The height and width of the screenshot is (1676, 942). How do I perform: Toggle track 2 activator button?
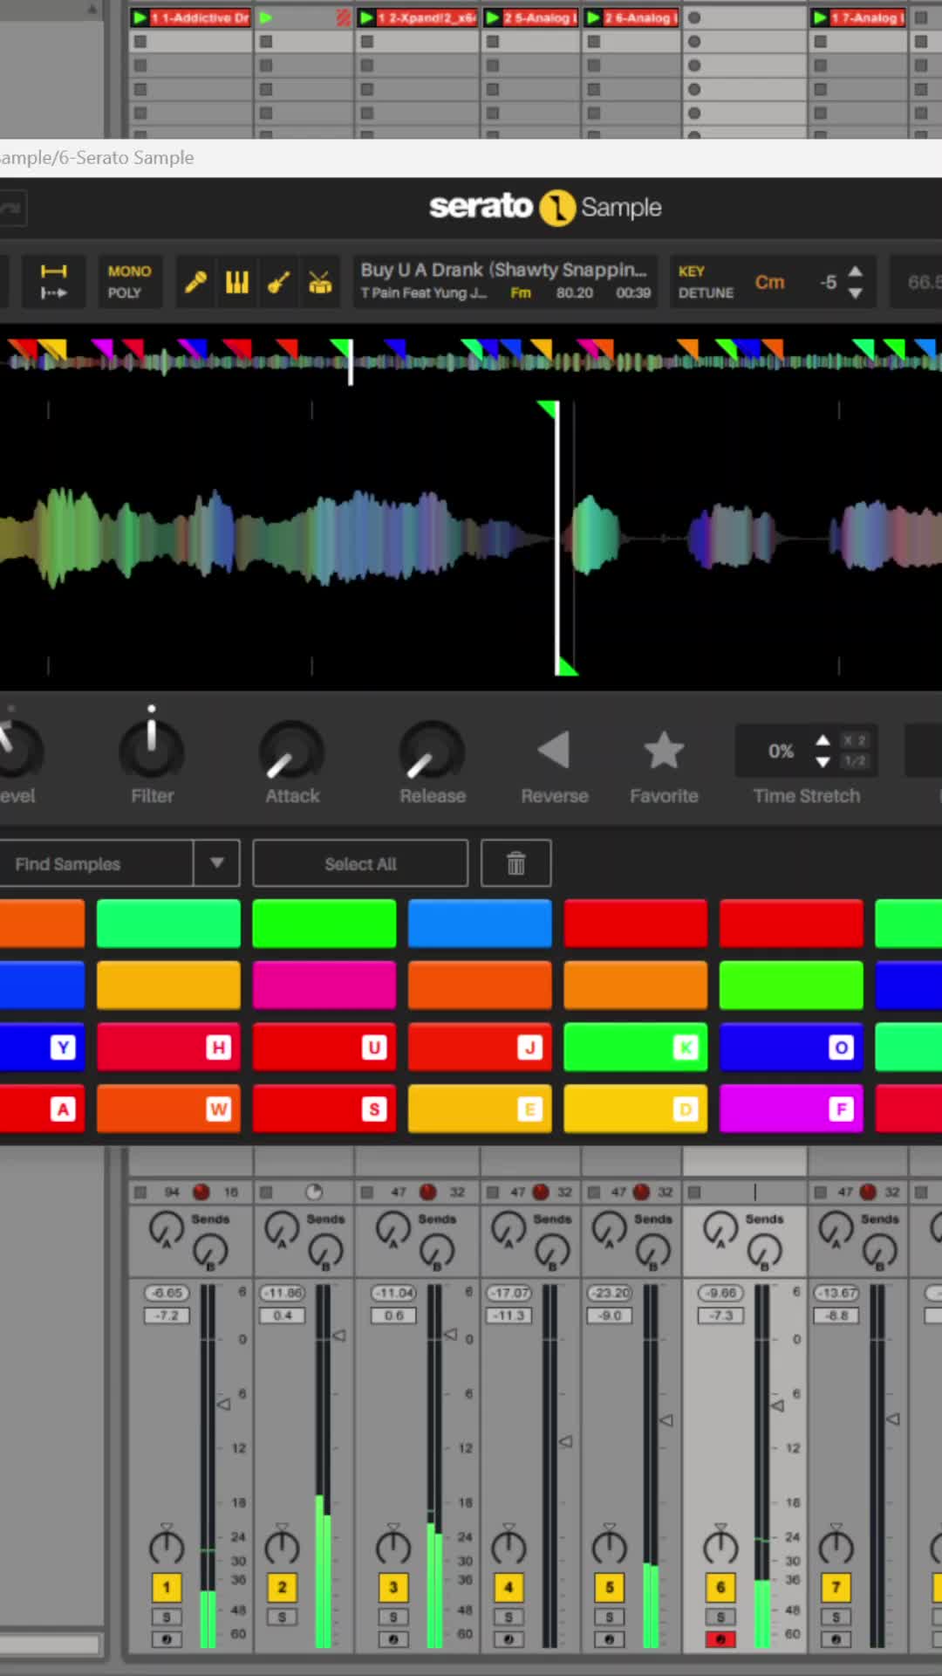point(282,1587)
